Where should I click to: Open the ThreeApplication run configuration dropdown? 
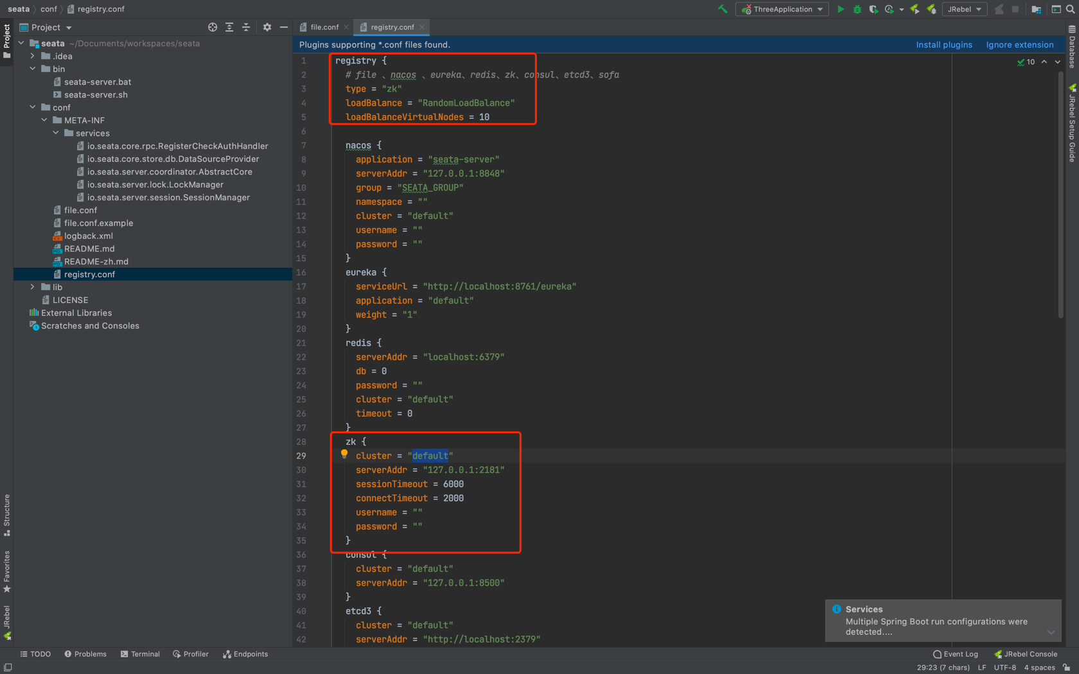[782, 9]
